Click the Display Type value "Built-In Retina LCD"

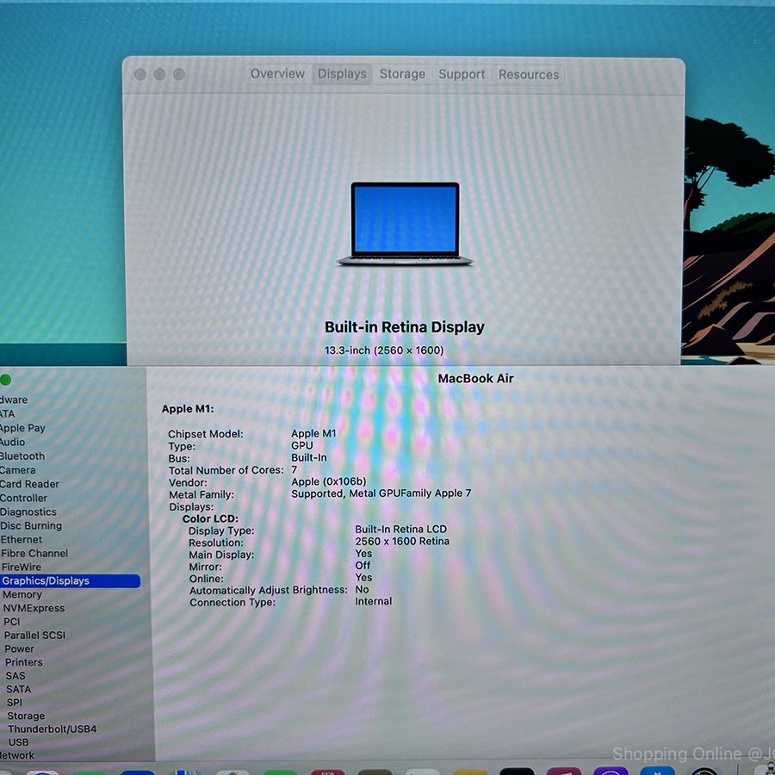pos(400,529)
